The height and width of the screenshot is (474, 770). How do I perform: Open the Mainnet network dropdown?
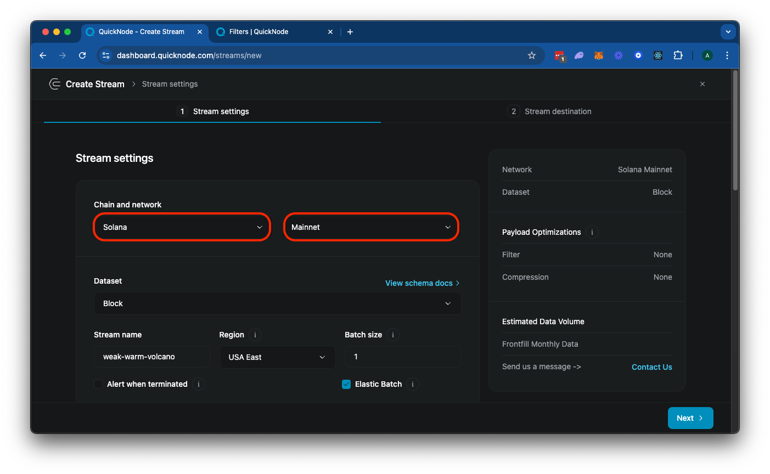tap(371, 227)
